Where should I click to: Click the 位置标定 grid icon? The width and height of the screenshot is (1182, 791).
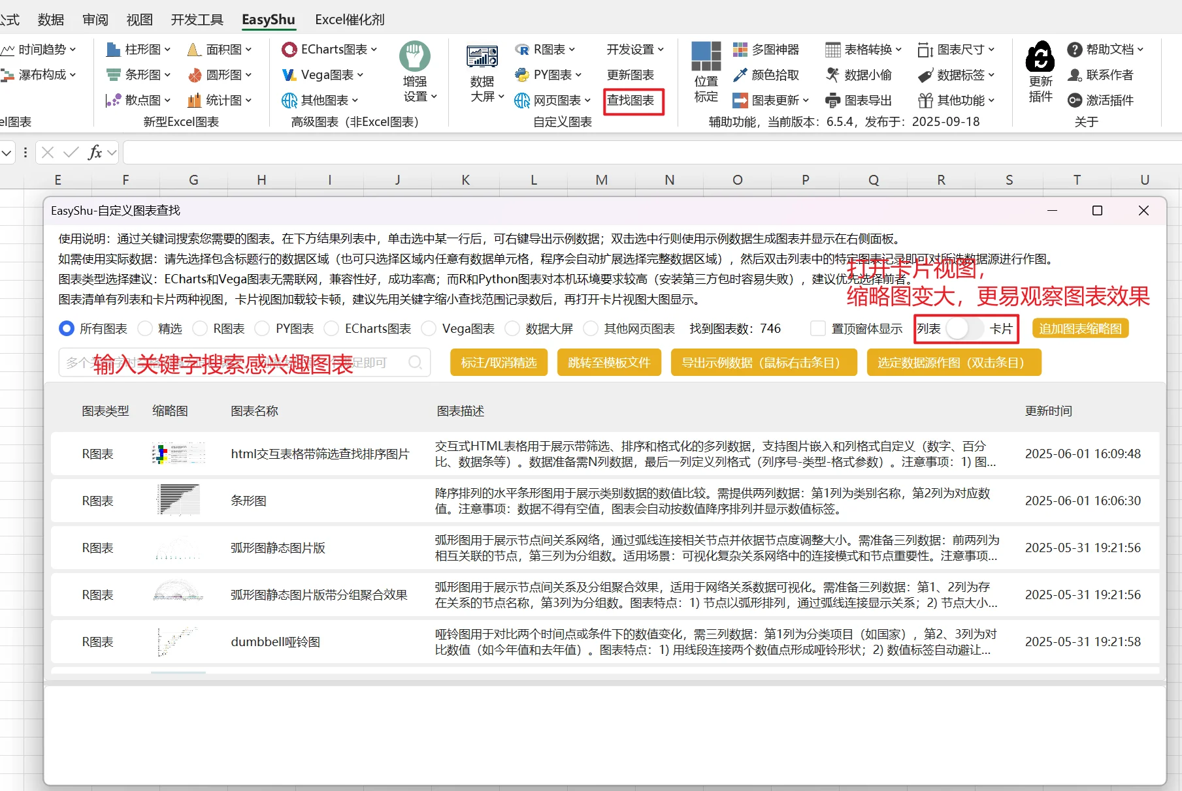click(x=706, y=56)
